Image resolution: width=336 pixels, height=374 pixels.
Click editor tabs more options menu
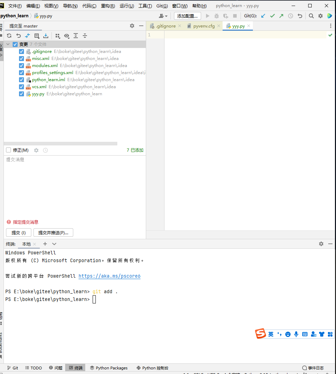330,26
